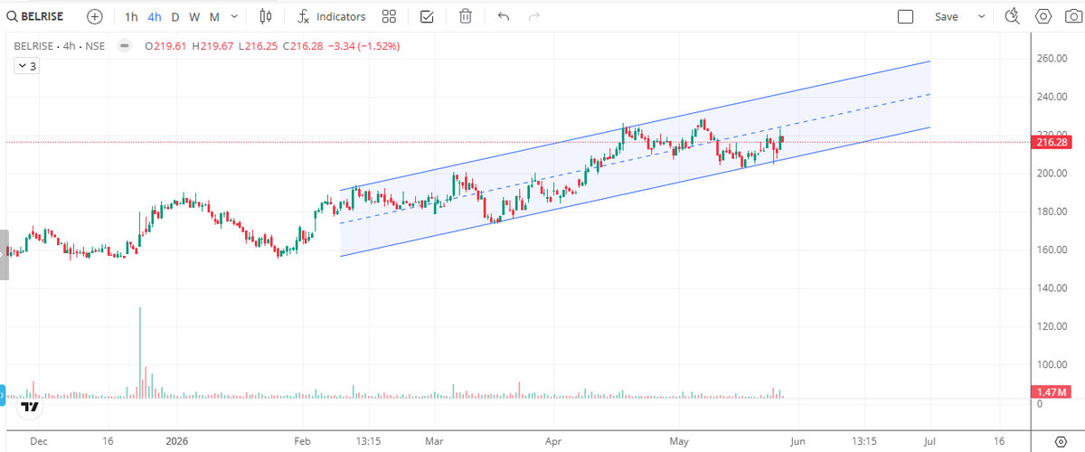Take a chart snapshot with camera icon
The height and width of the screenshot is (452, 1085).
pyautogui.click(x=1073, y=16)
